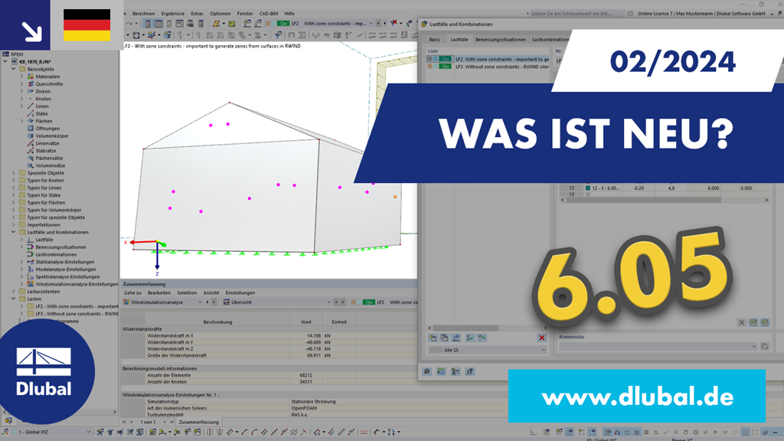Image resolution: width=784 pixels, height=441 pixels.
Task: Click the first-page navigation arrow in summary table
Action: pos(125,422)
